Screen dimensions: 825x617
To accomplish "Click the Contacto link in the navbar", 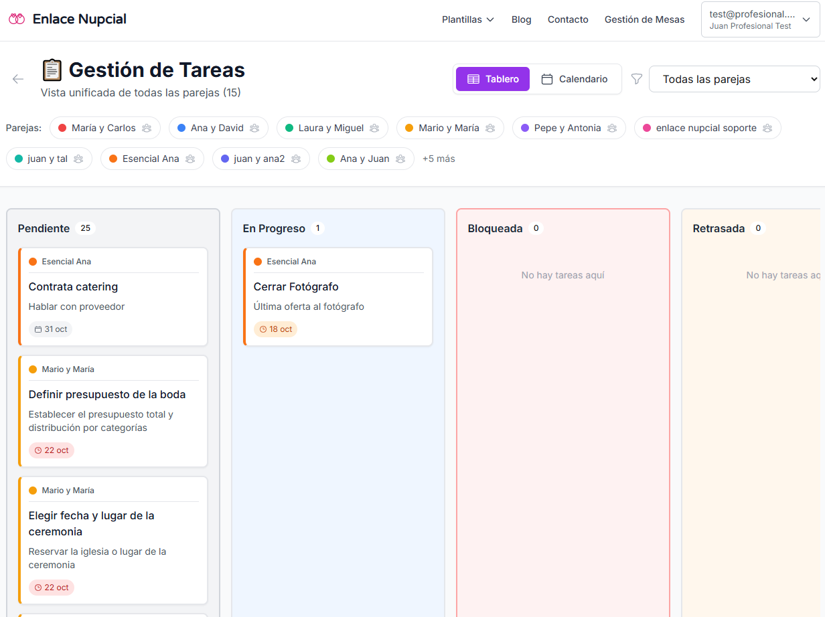I will 568,19.
